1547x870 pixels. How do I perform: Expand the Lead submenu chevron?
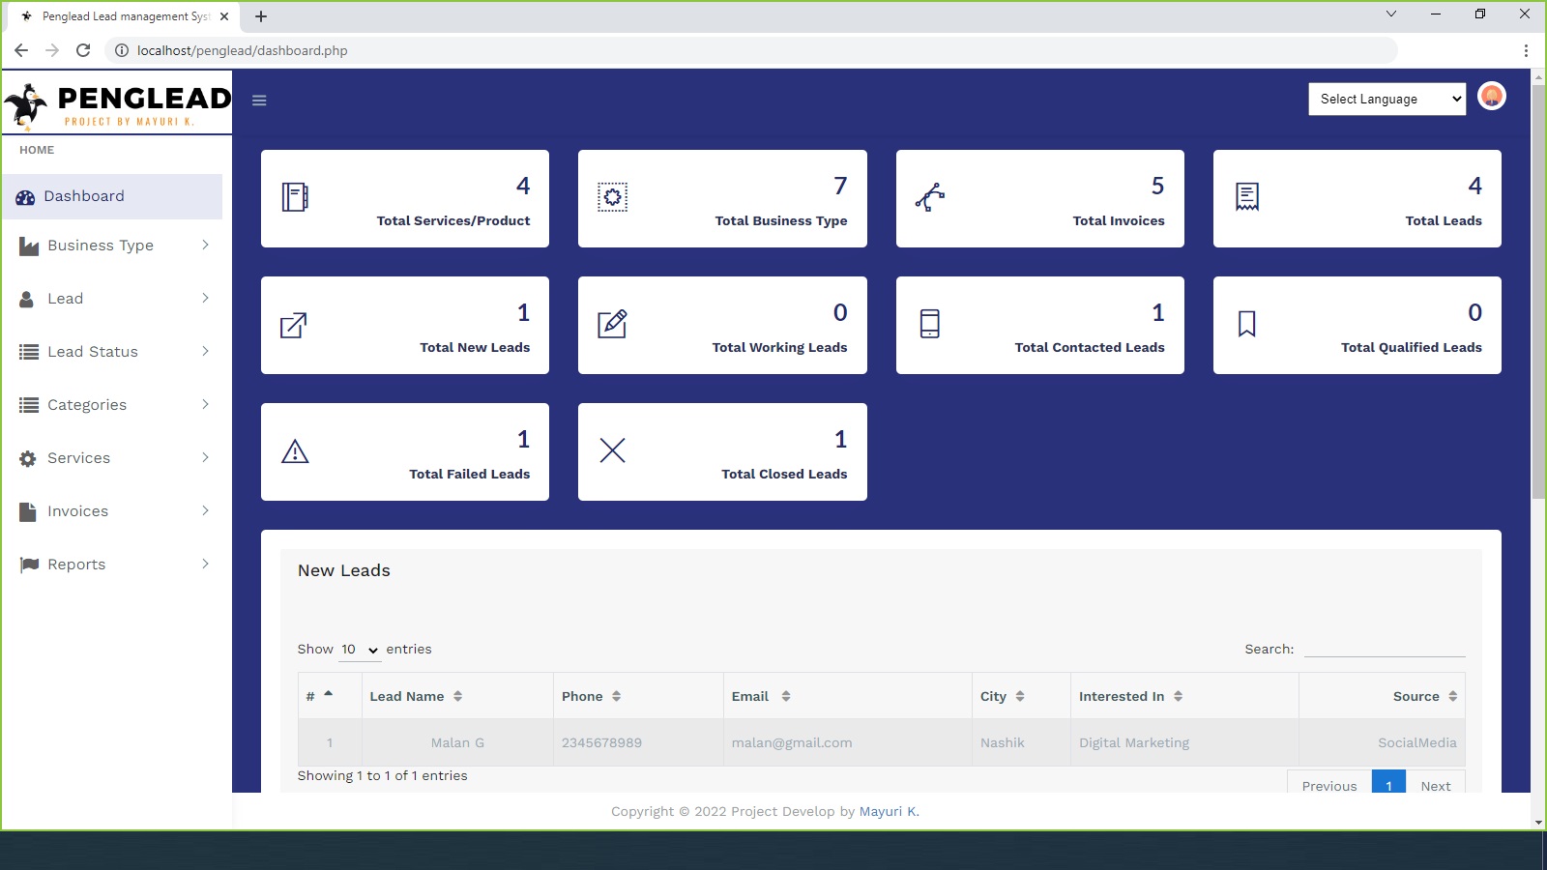coord(205,299)
